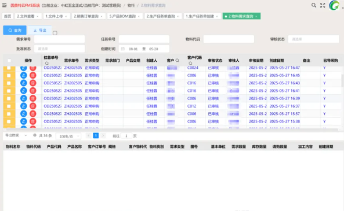The width and height of the screenshot is (344, 211).
Task: Click edit icon on row with 16:45 timestamp
Action: (x=23, y=75)
